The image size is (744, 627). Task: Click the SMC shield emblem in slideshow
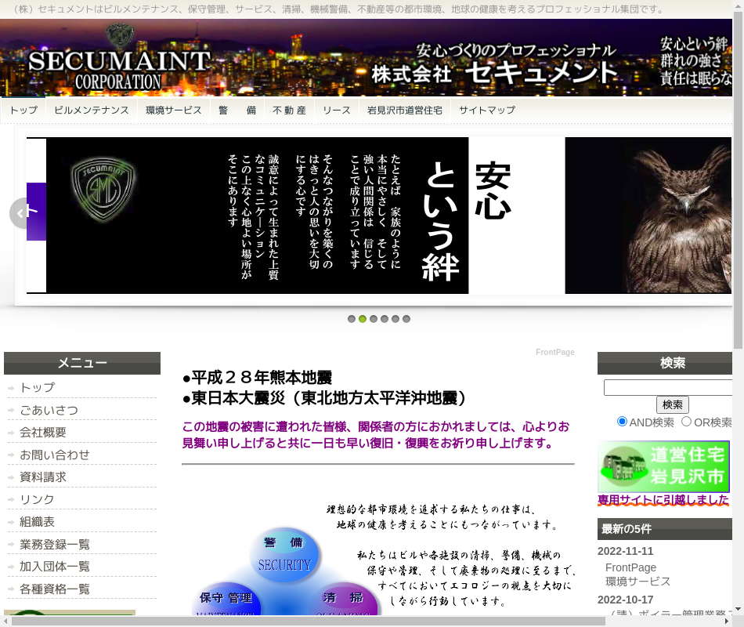point(103,190)
